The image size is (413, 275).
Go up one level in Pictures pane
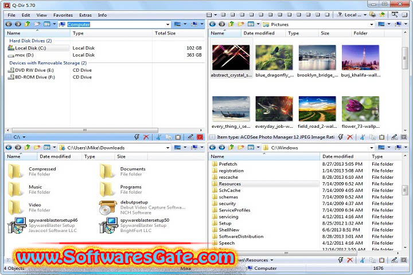pyautogui.click(x=231, y=24)
